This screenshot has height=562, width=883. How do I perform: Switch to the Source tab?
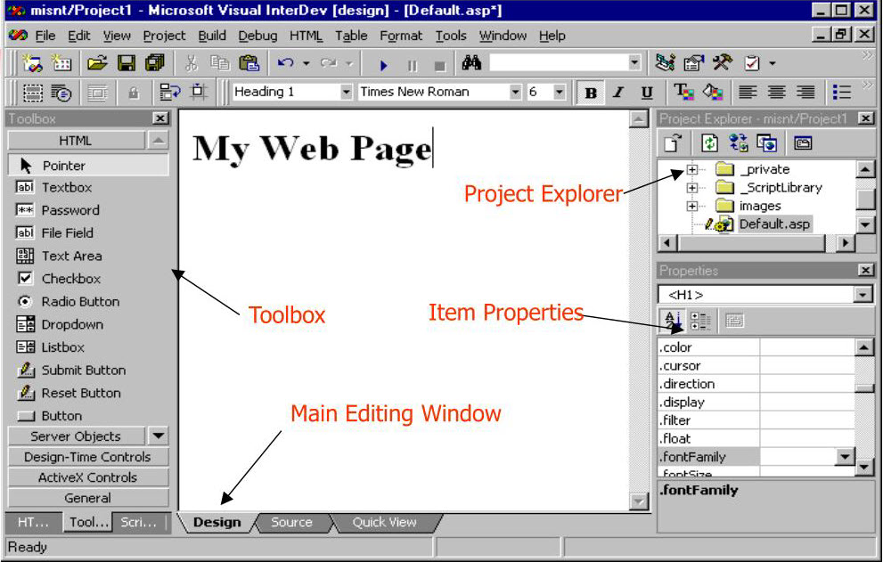tap(291, 523)
